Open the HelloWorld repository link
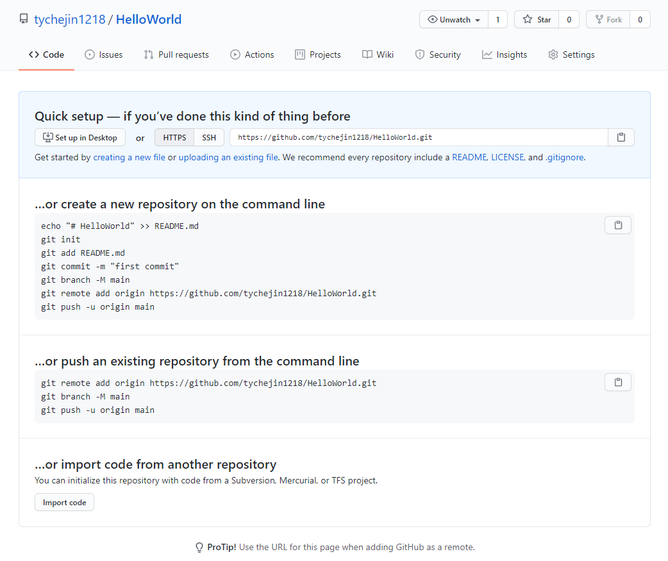 point(149,19)
